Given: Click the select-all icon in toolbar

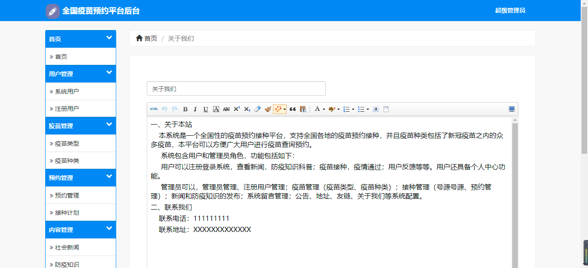Looking at the screenshot, I should click(x=376, y=109).
